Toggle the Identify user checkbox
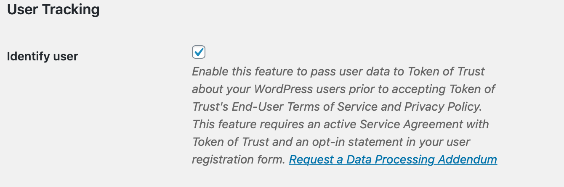The width and height of the screenshot is (564, 187). [199, 52]
